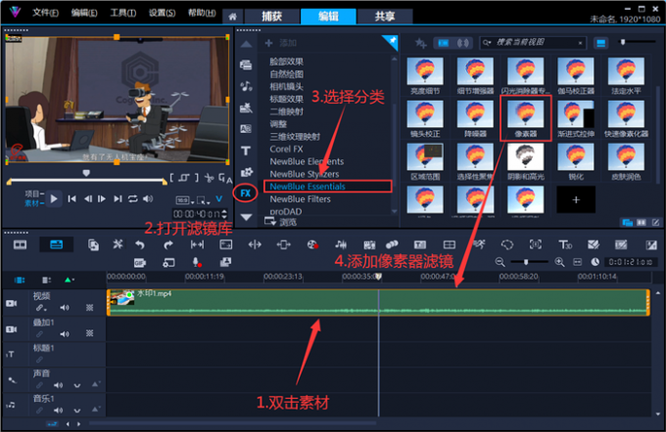The image size is (666, 432).
Task: Open the media library icon
Action: pyautogui.click(x=246, y=65)
